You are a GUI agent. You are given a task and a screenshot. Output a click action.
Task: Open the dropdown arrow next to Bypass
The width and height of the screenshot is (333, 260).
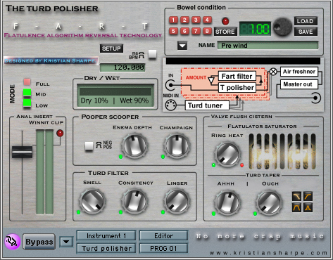point(66,242)
